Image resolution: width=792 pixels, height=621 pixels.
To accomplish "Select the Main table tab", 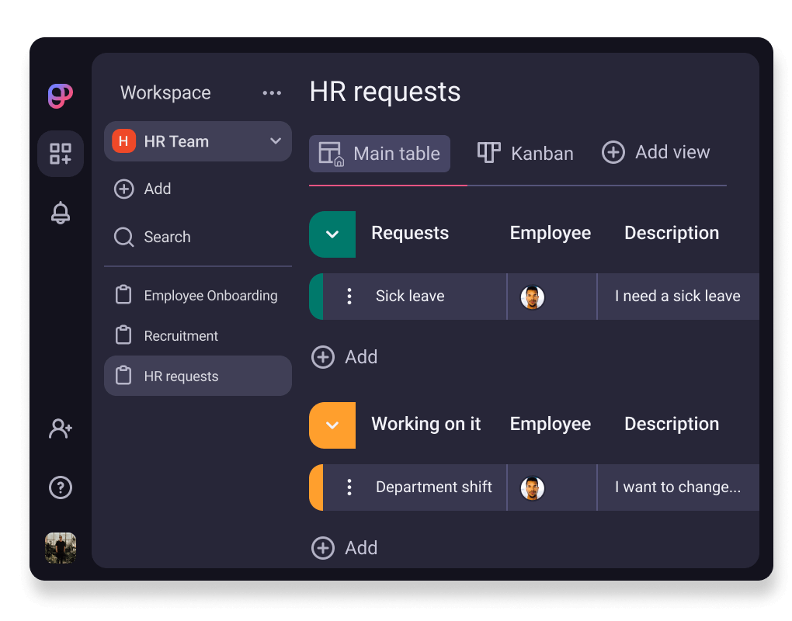I will pos(380,153).
